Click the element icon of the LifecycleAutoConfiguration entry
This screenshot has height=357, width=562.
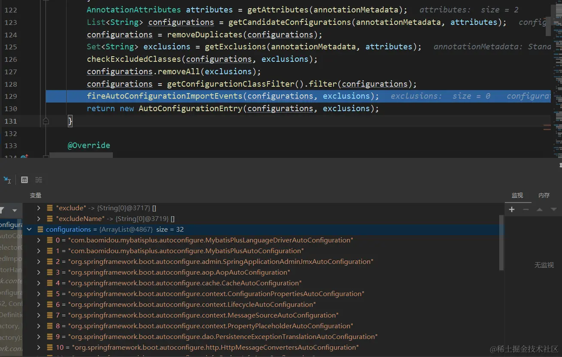point(50,305)
